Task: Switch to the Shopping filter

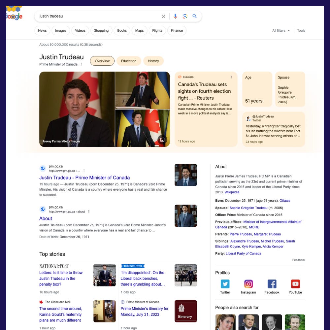Action: click(101, 30)
